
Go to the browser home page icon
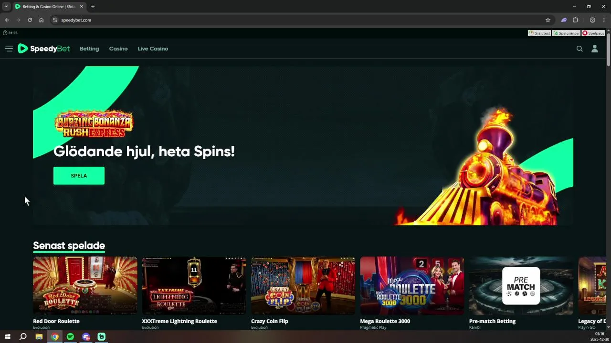coord(42,20)
